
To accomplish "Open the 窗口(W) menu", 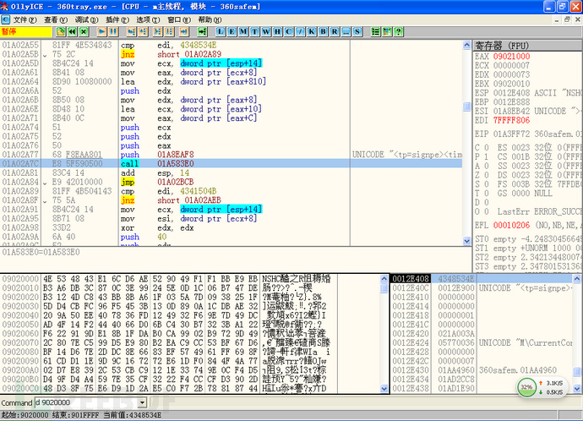I will pos(179,19).
